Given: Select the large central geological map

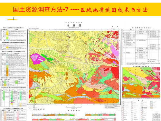Looking at the screenshot, I should pyautogui.click(x=74, y=67).
